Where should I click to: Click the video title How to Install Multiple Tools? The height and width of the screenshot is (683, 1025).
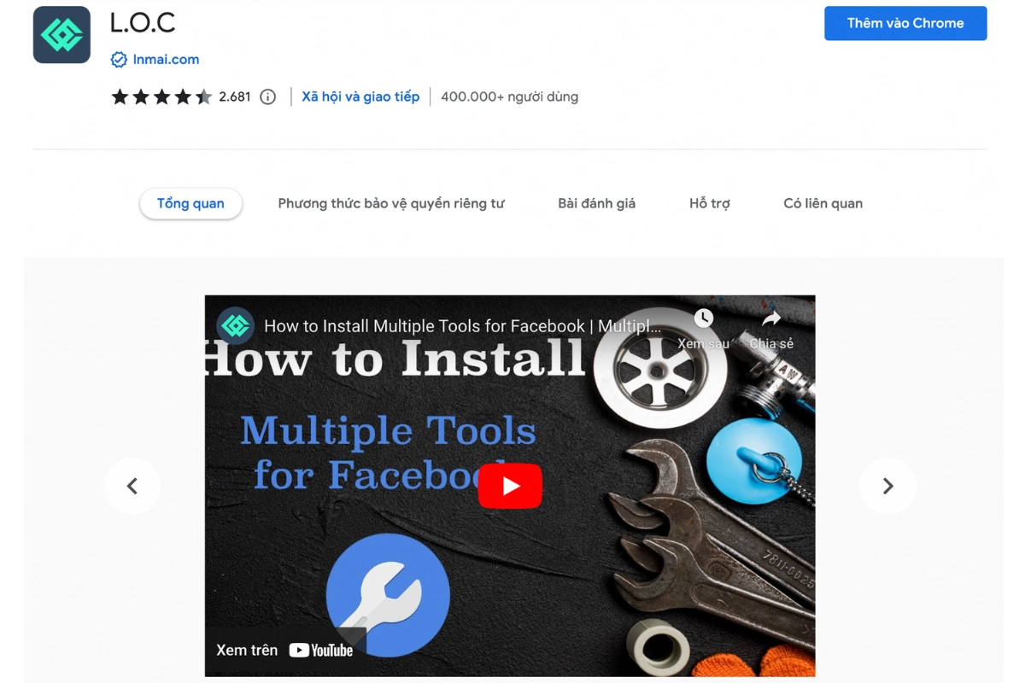[461, 326]
